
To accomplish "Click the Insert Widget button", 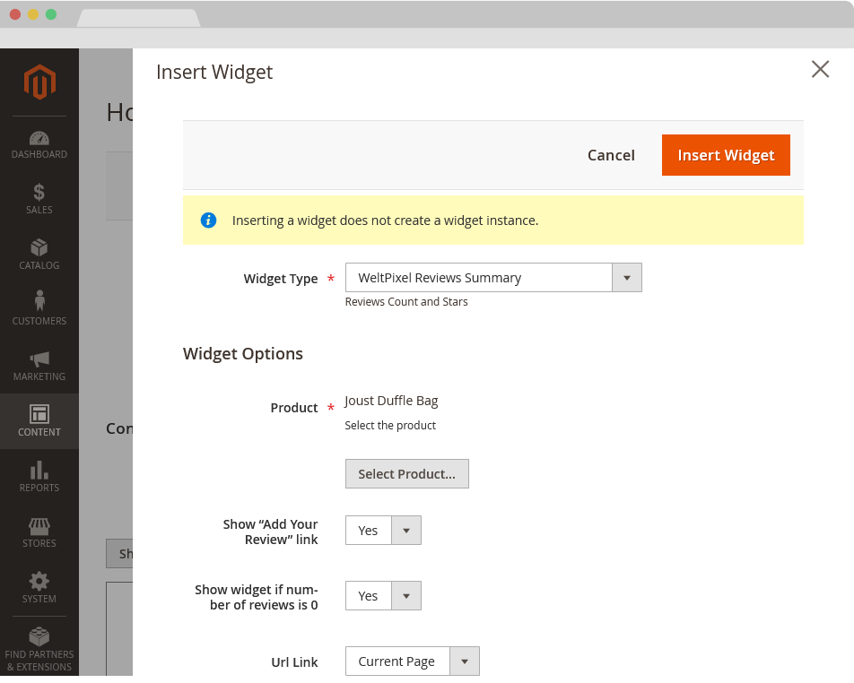I will [x=726, y=155].
